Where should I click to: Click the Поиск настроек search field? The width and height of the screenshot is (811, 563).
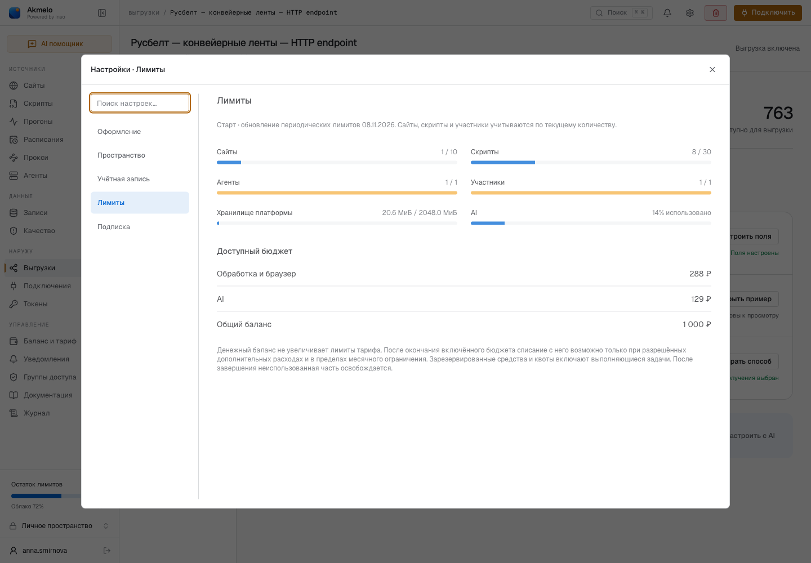click(x=140, y=103)
